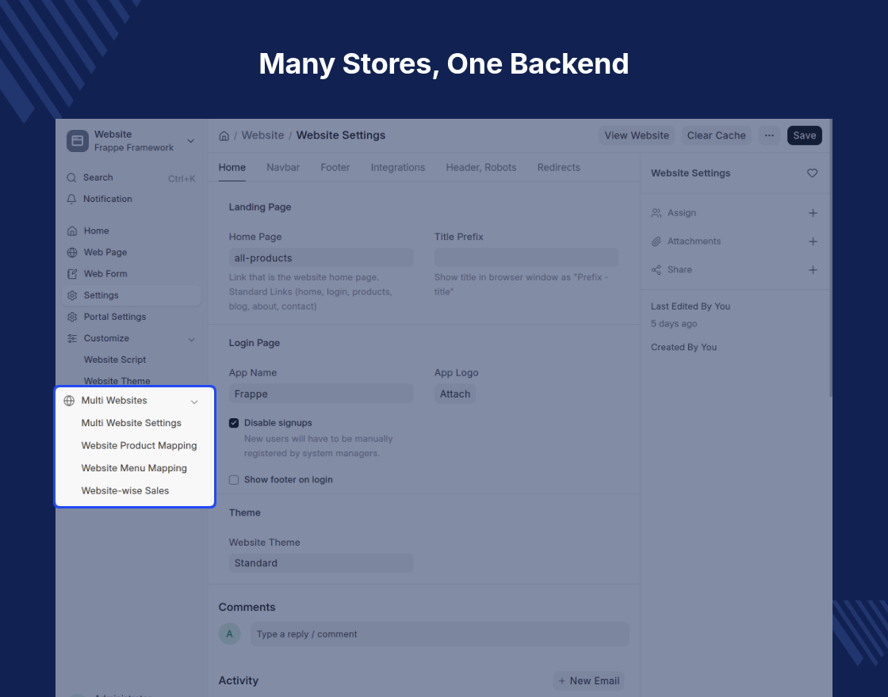Collapse the Multi Websites chevron

tap(194, 402)
